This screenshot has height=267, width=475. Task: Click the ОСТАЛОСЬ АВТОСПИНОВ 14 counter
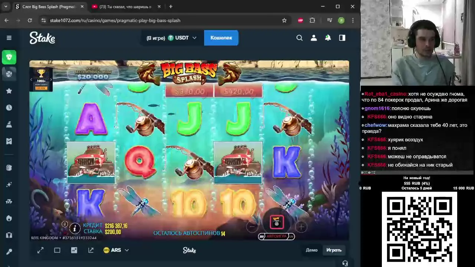click(189, 233)
